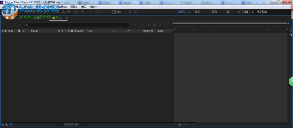Click the collapse transformations star column icon
The image size is (293, 128).
[x=62, y=31]
